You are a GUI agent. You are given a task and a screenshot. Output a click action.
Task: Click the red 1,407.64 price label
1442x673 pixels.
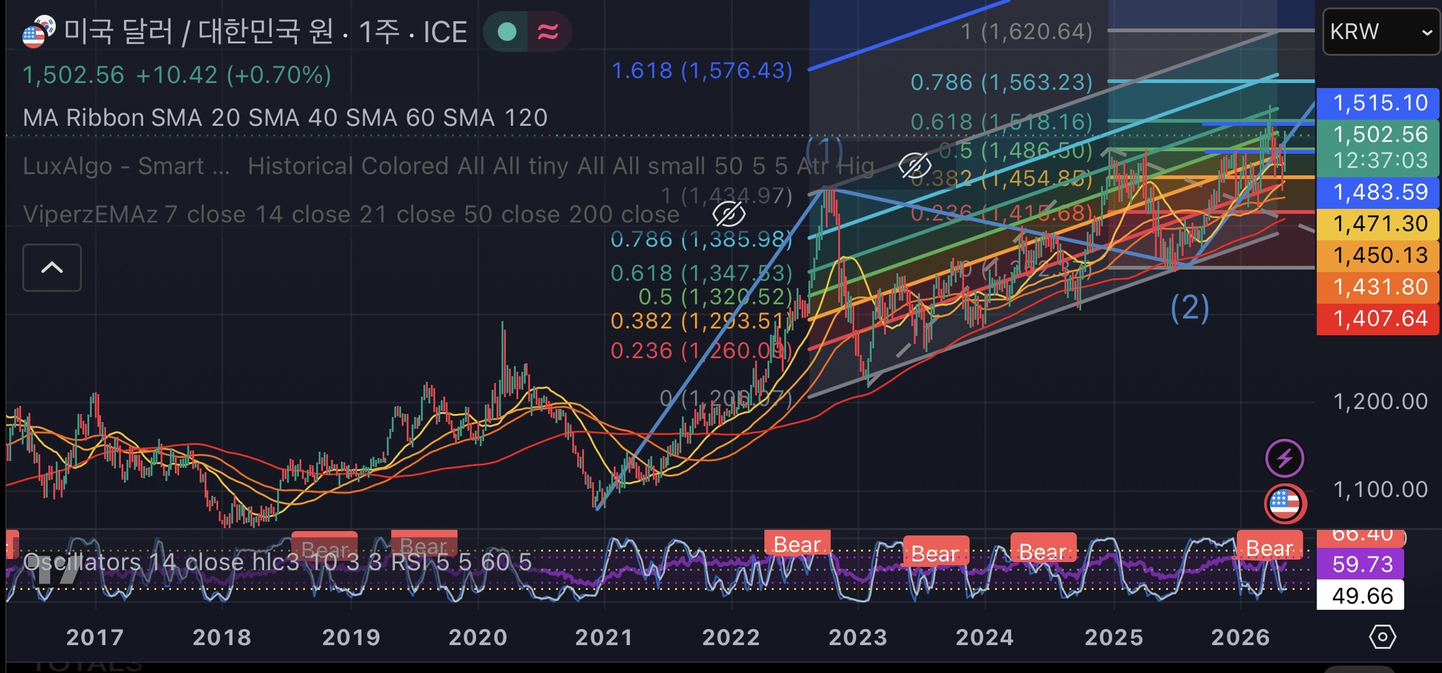point(1378,319)
